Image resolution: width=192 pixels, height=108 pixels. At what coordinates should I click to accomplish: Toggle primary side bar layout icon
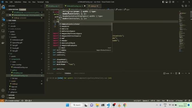click(163, 2)
